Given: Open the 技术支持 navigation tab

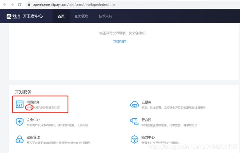Looking at the screenshot, I should click(105, 16).
